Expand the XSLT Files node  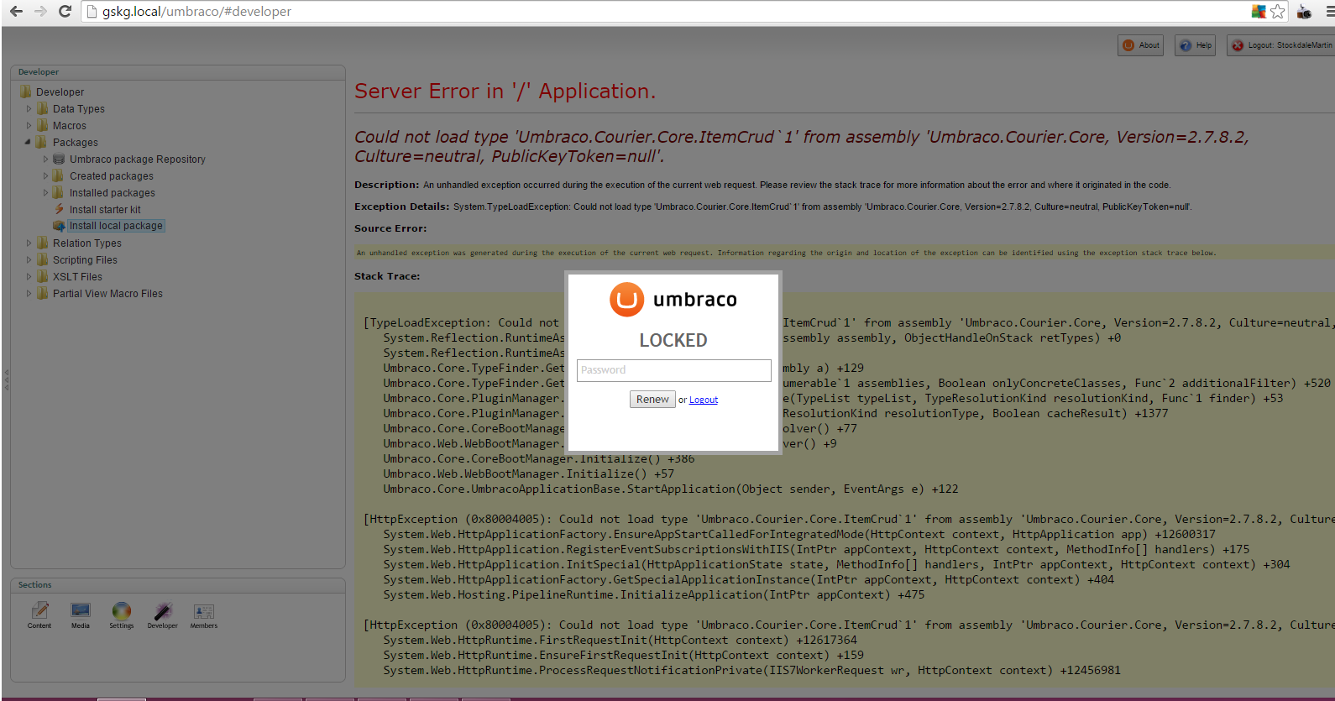[29, 277]
